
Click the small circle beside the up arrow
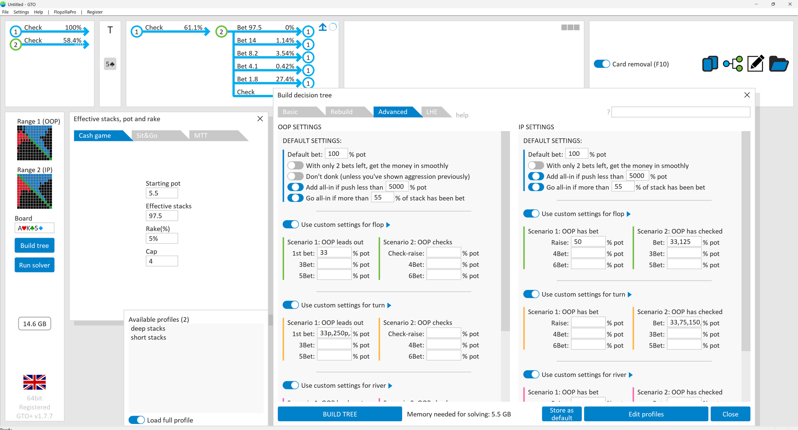(333, 27)
